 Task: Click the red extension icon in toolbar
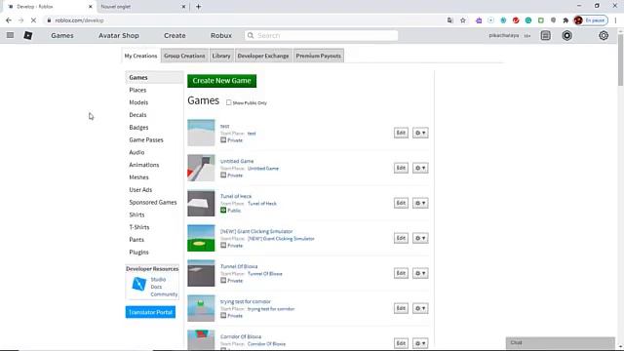click(x=516, y=20)
